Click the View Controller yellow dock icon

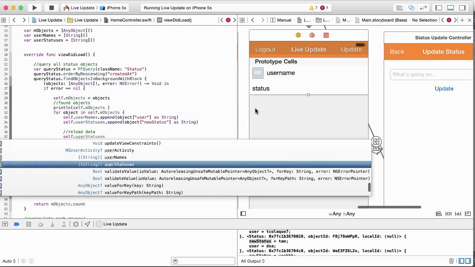coord(298,35)
